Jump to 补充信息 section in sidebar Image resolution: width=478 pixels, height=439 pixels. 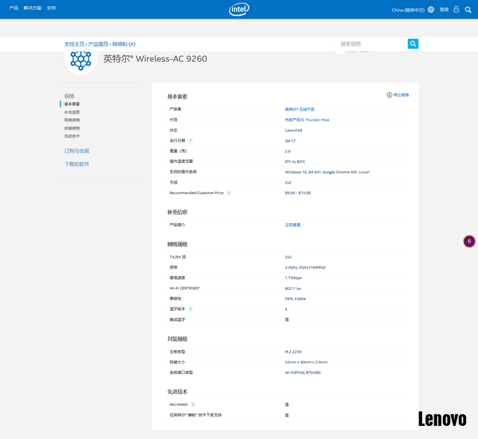(72, 112)
